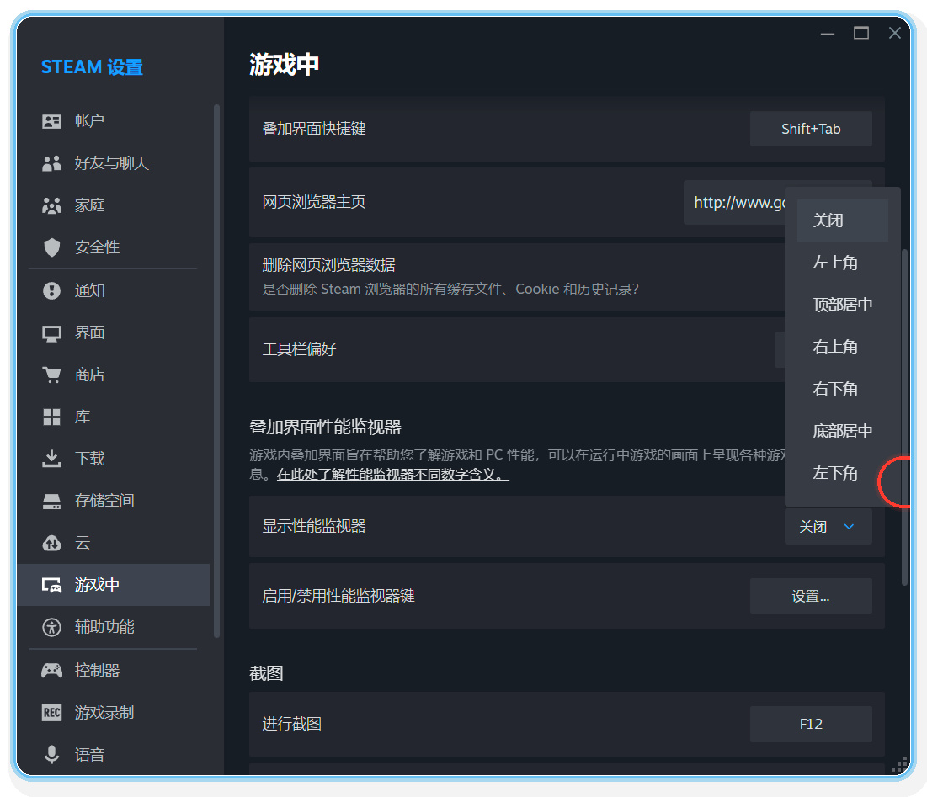Image resolution: width=927 pixels, height=797 pixels.
Task: Click the 游戏中 overlay icon
Action: 51,585
